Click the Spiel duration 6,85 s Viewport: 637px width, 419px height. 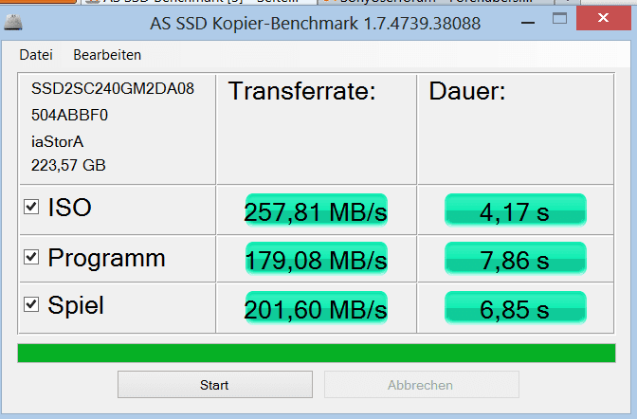point(515,308)
